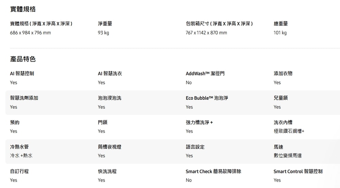Click the Smart Check 簡易故障排除 label
Viewport: 340px width, 188px height.
[x=214, y=171]
